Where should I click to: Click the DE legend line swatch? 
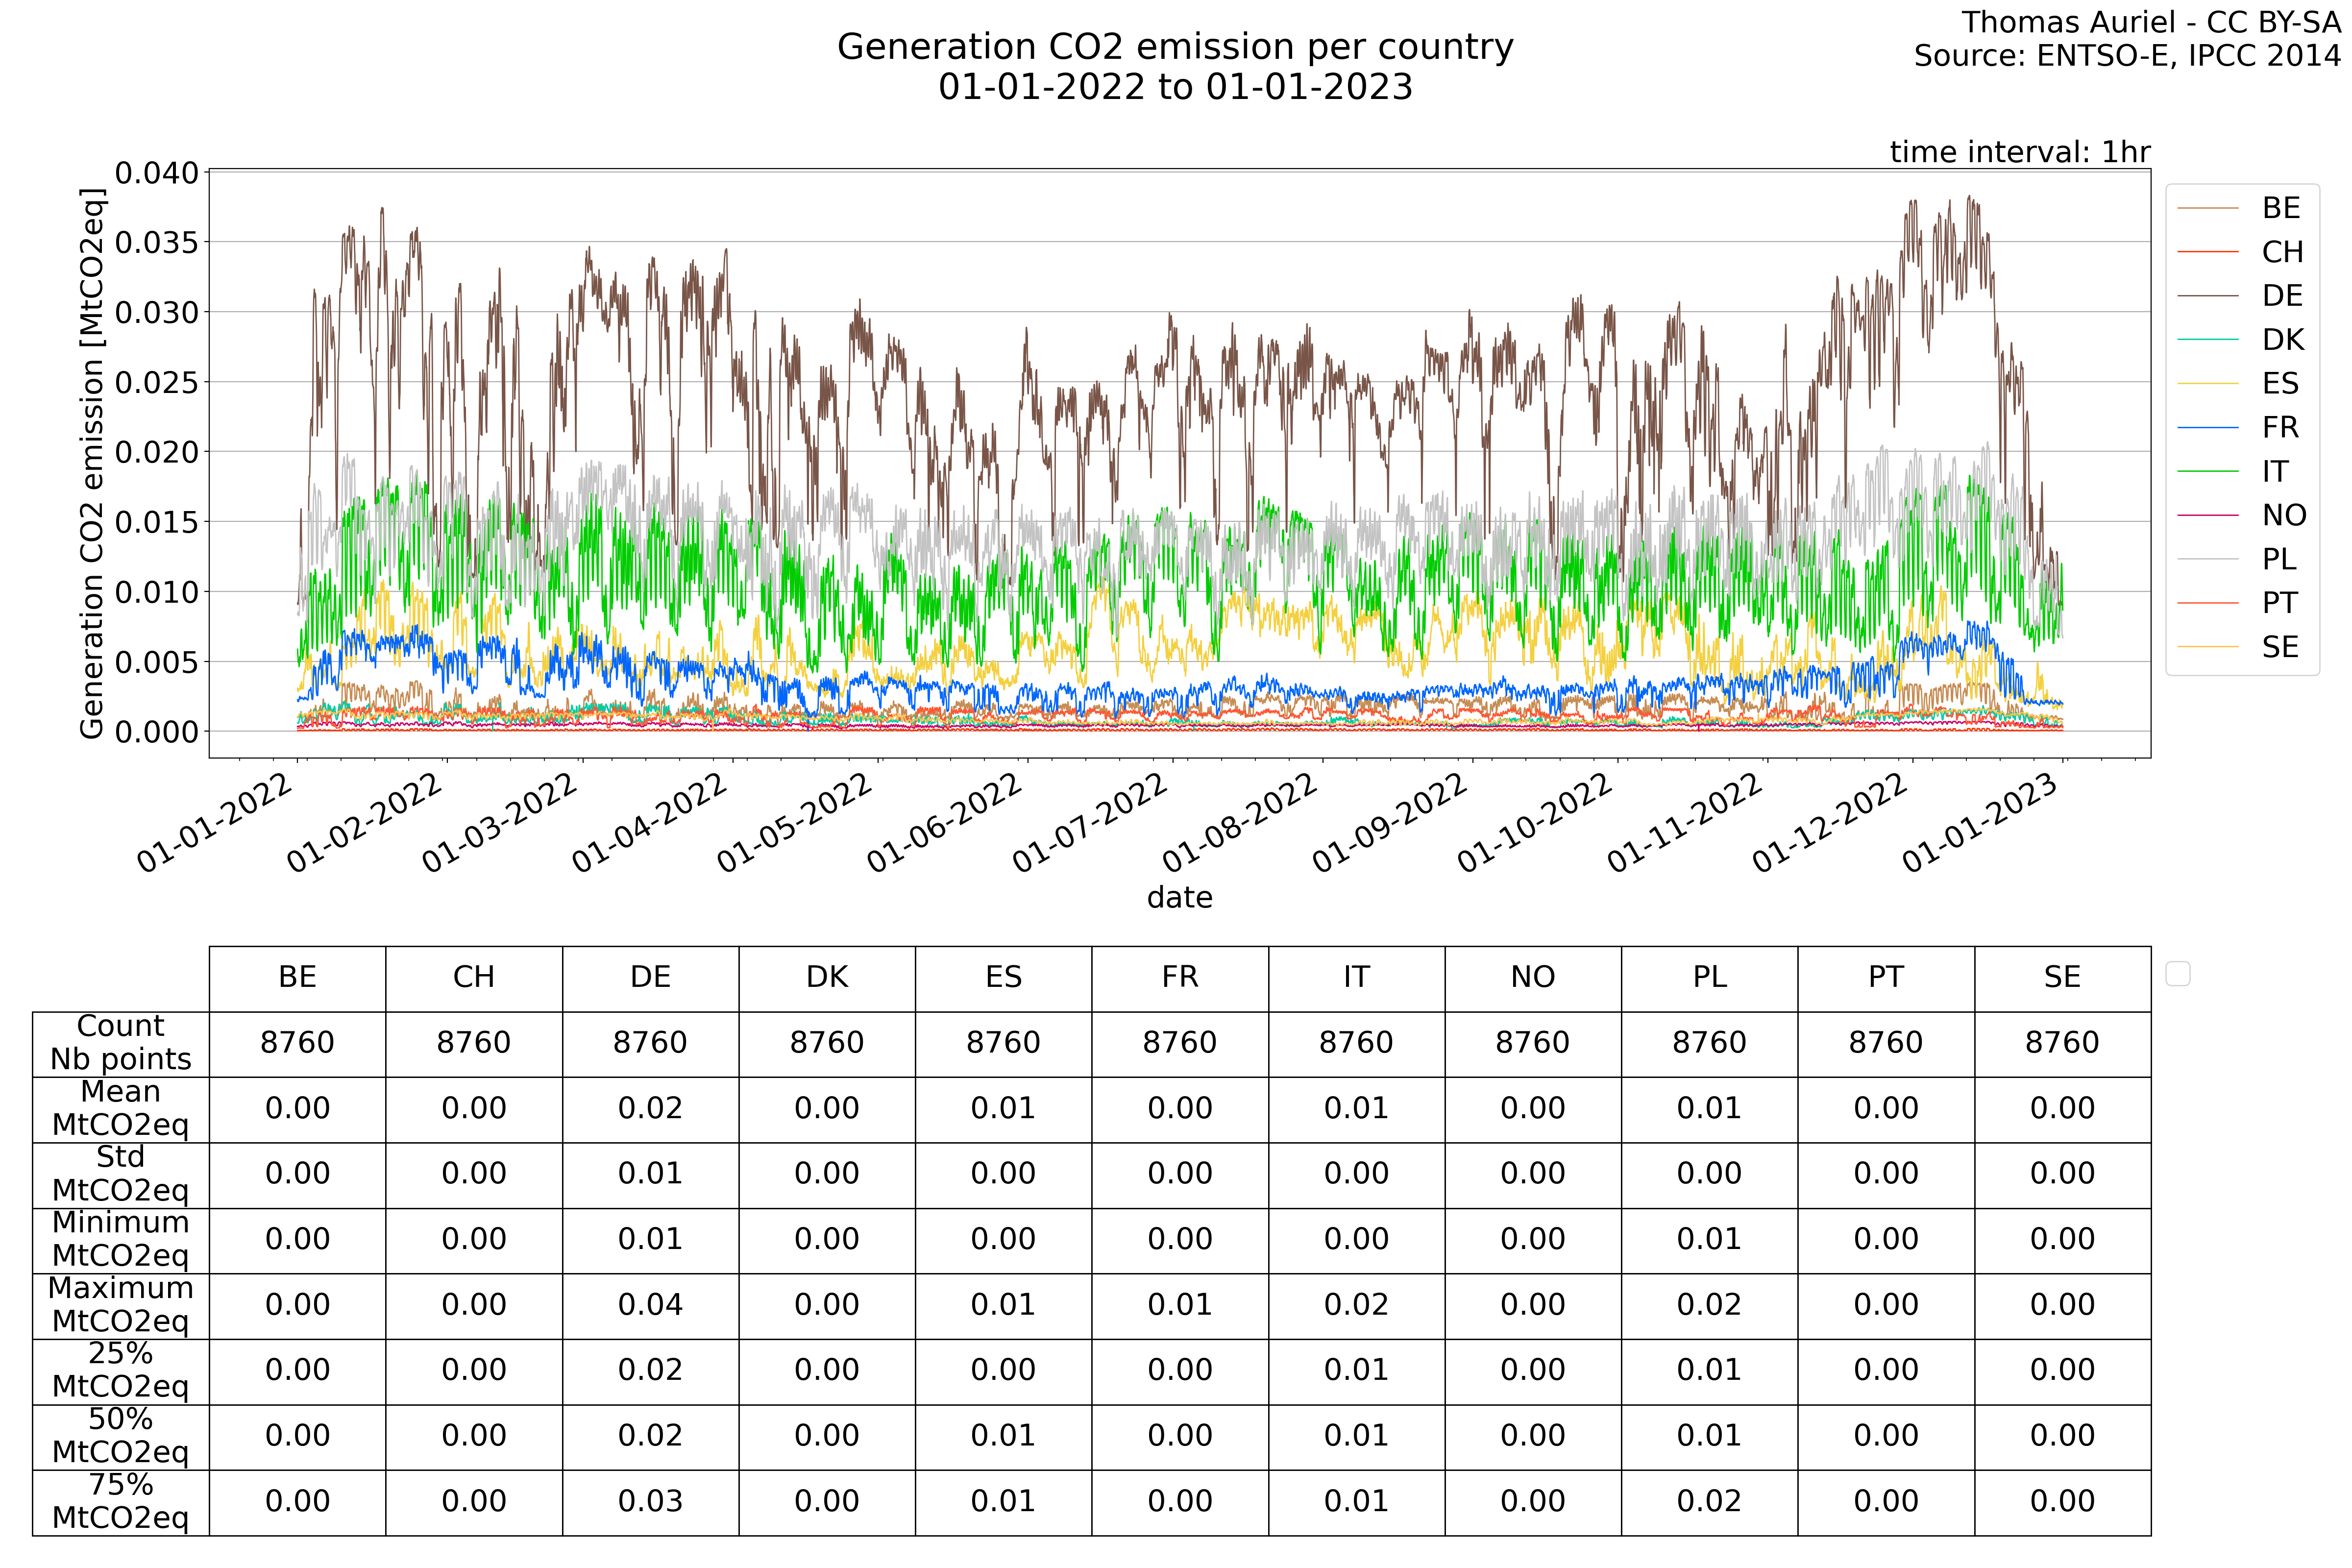pos(2207,296)
